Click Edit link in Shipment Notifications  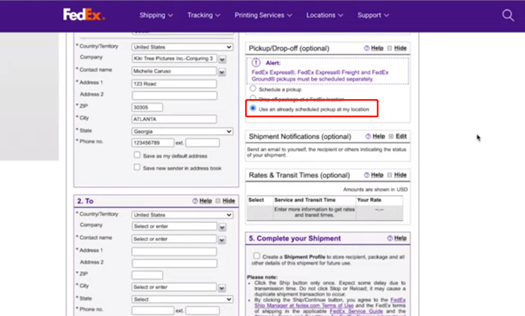[x=401, y=136]
